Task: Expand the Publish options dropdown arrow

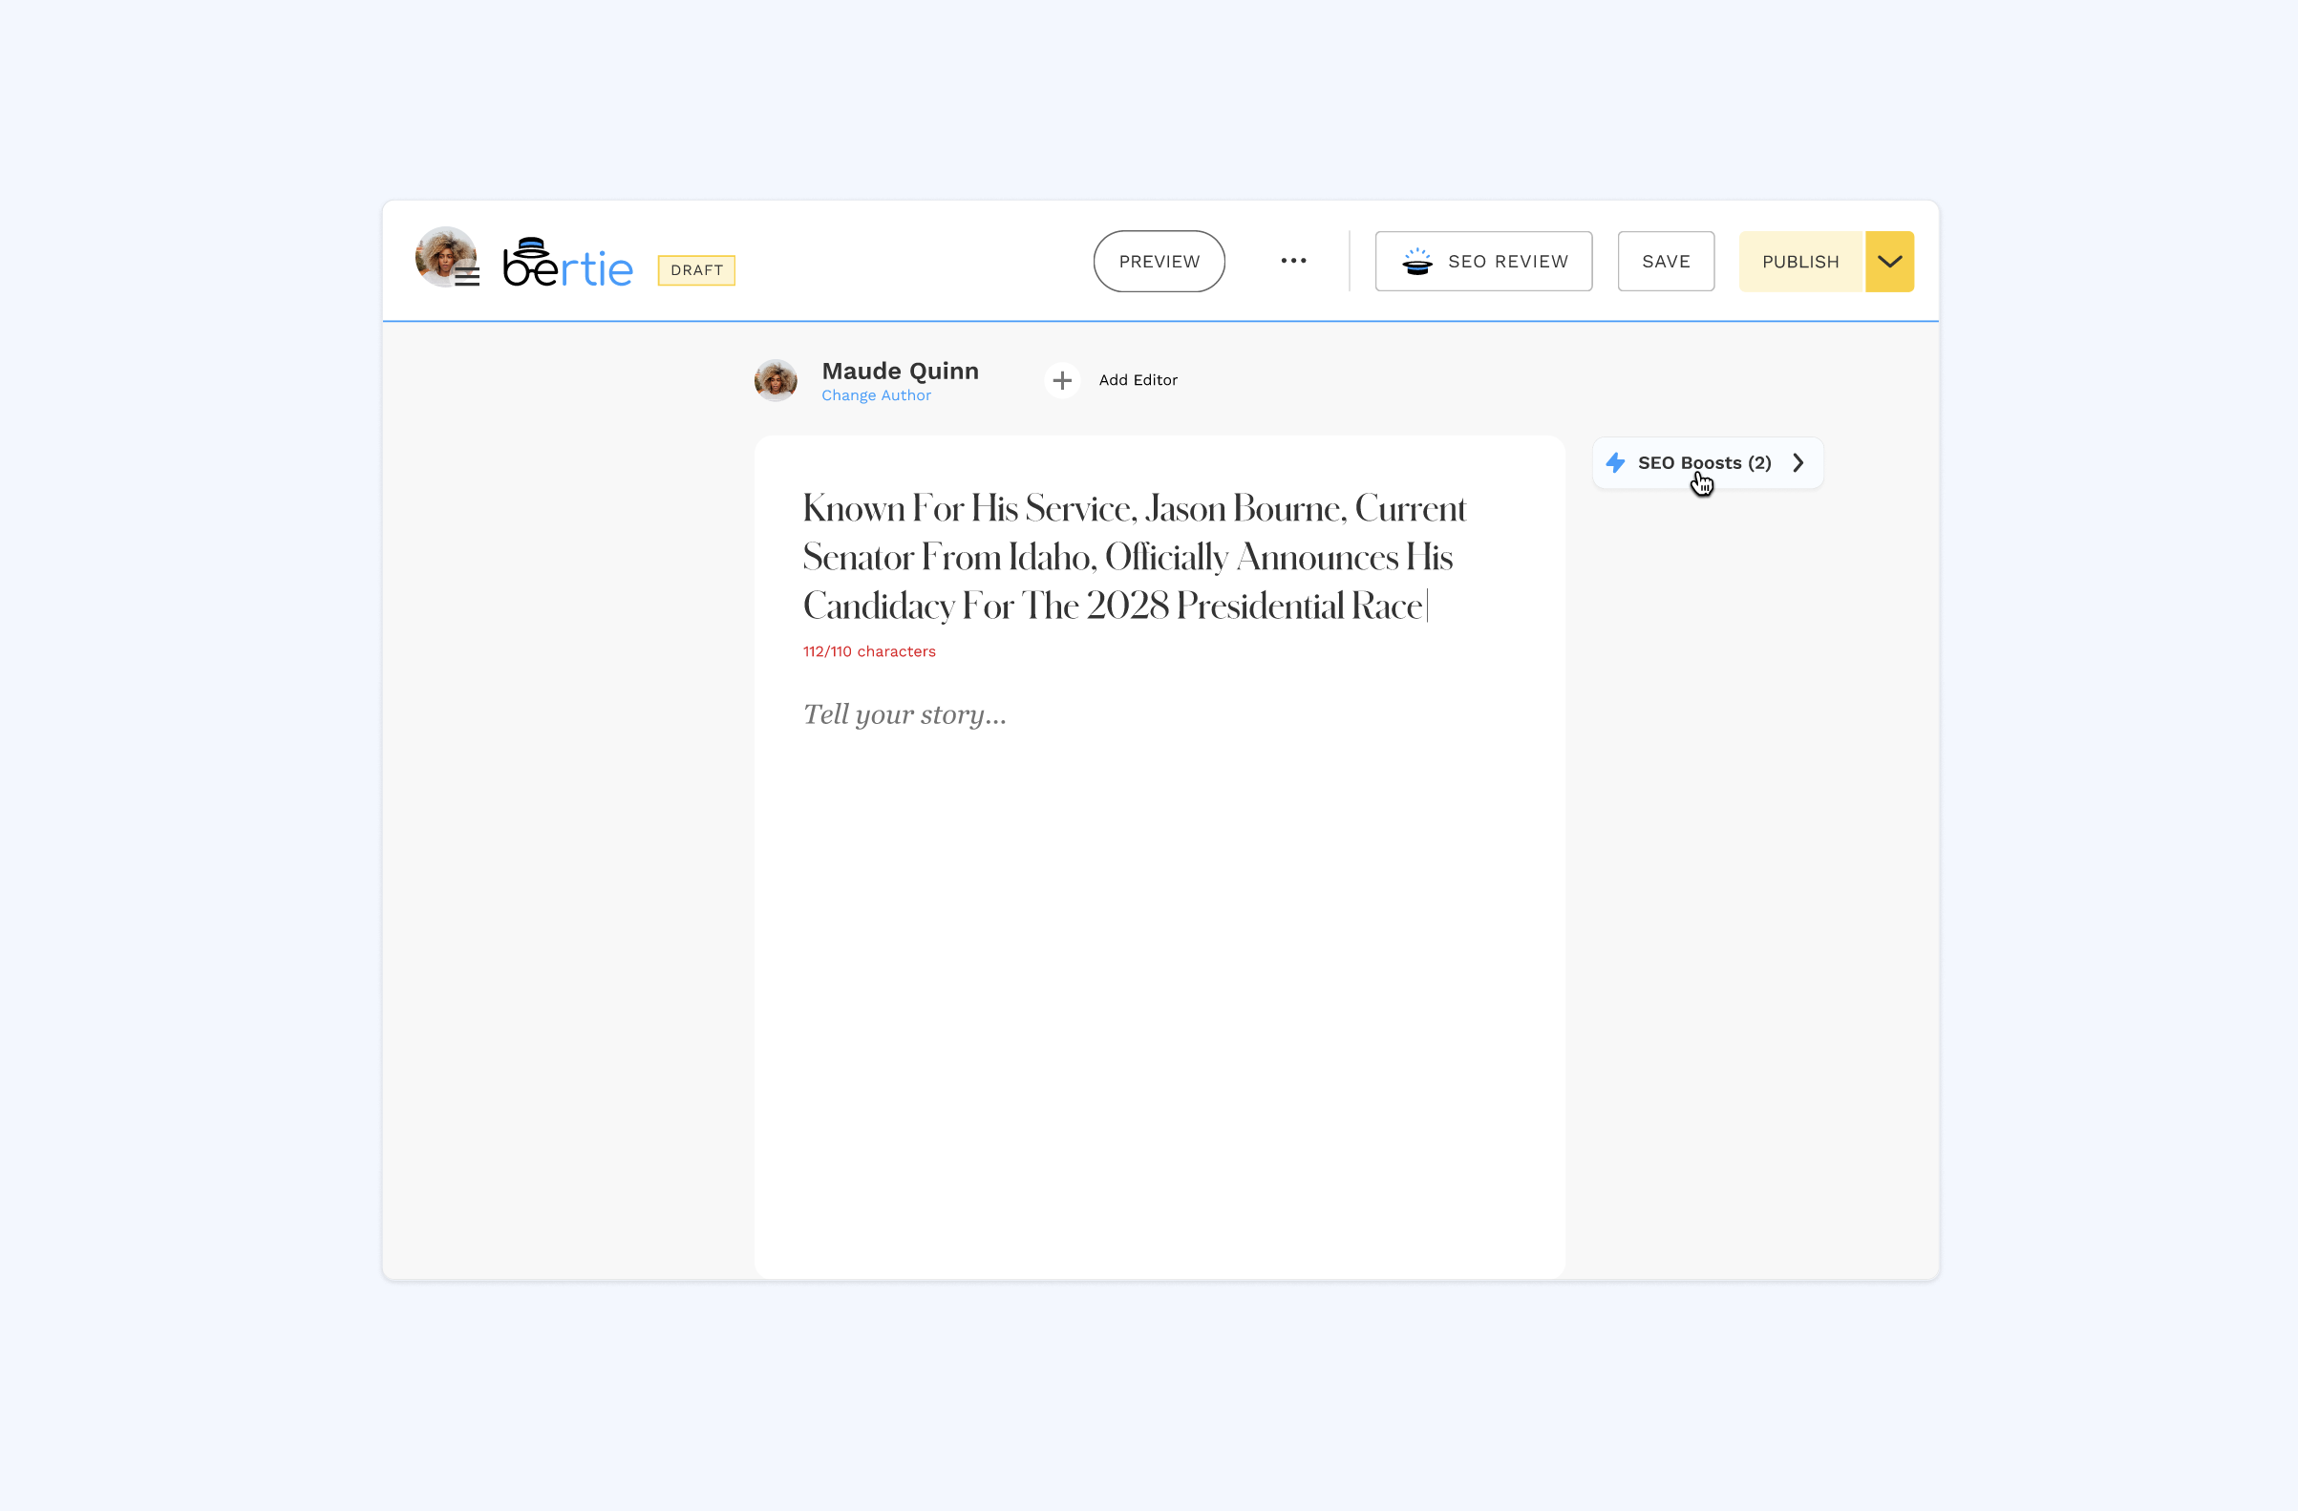Action: coord(1888,262)
